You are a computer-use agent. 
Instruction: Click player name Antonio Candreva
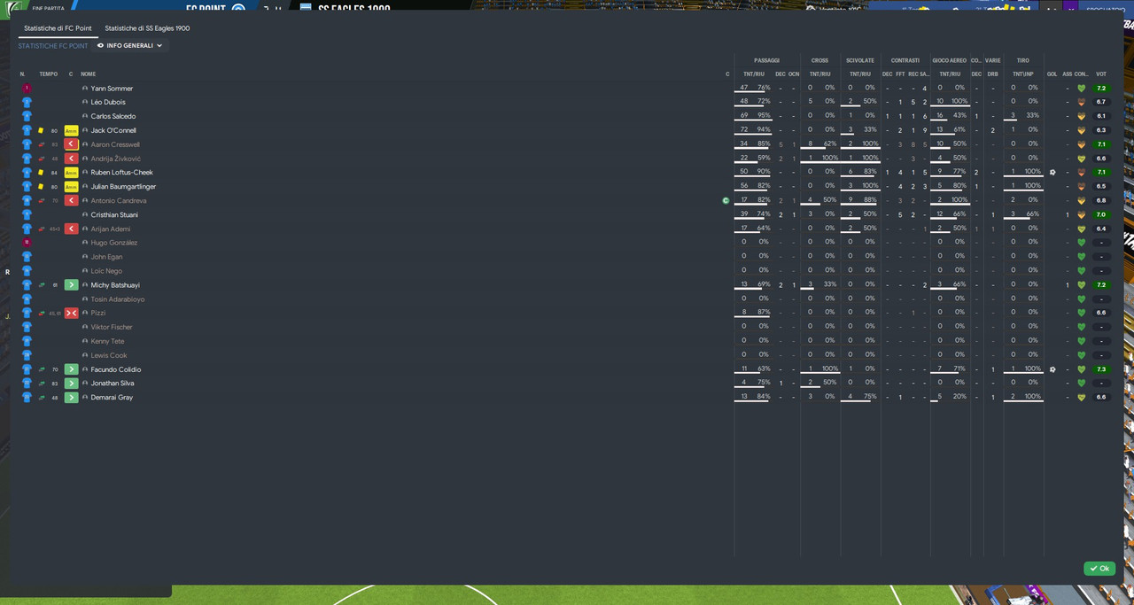tap(119, 201)
